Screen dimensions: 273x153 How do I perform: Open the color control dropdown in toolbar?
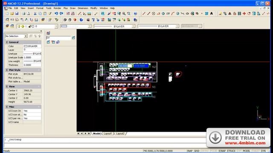[x=89, y=26]
